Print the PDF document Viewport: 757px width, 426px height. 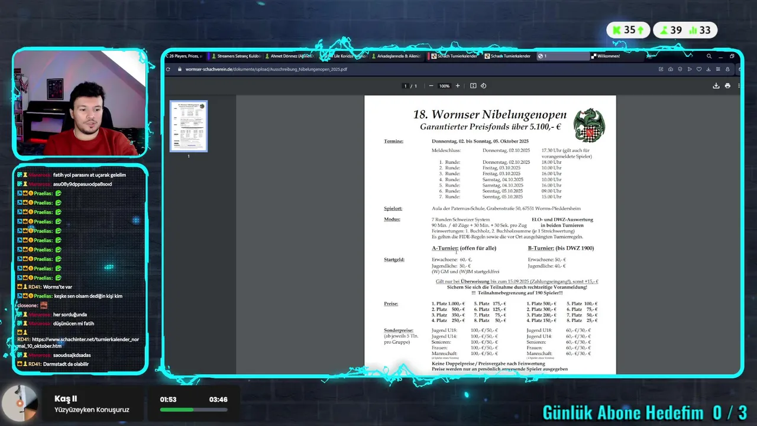727,86
